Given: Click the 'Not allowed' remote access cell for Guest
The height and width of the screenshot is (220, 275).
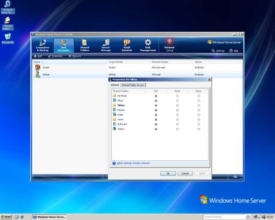Looking at the screenshot, I should pyautogui.click(x=158, y=67).
